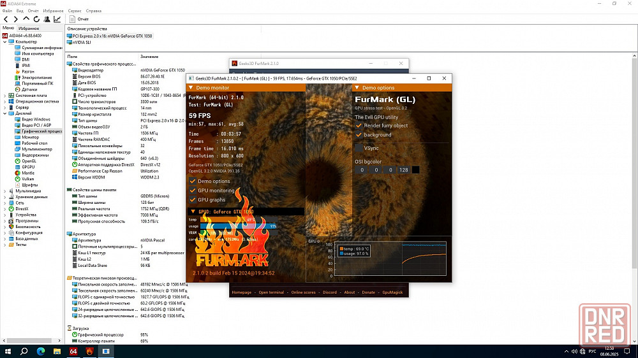Image resolution: width=638 pixels, height=358 pixels.
Task: Toggle the GPU graphs checkbox
Action: click(x=193, y=200)
